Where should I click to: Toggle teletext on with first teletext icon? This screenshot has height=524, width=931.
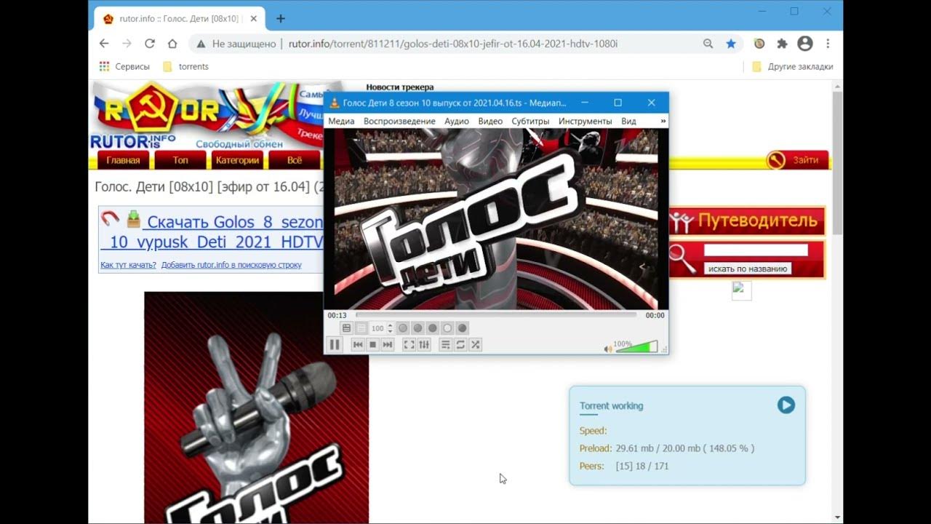point(347,328)
